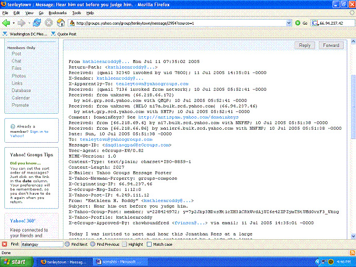Open the Quote Post bookmark

[64, 34]
